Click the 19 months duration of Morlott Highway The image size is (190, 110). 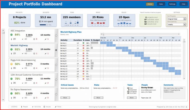point(45,49)
